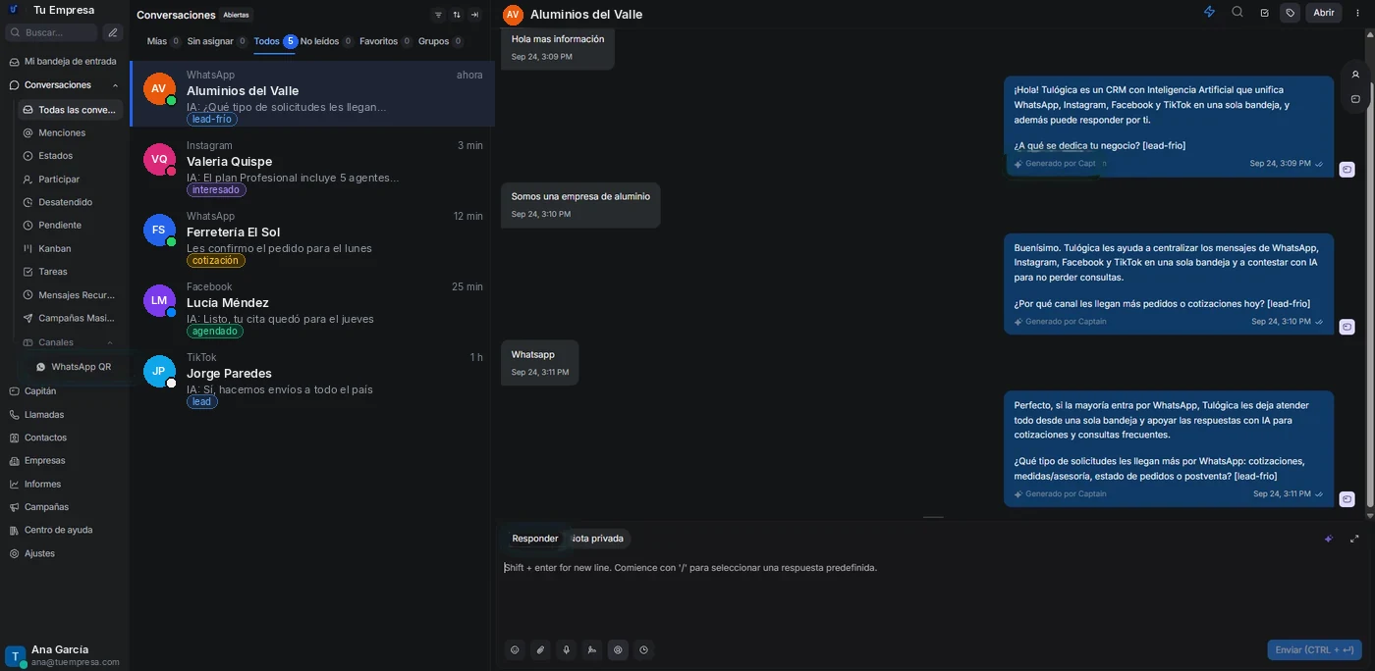This screenshot has width=1375, height=671.
Task: Open the AI assist sparkle icon in the reply box
Action: coord(1329,539)
